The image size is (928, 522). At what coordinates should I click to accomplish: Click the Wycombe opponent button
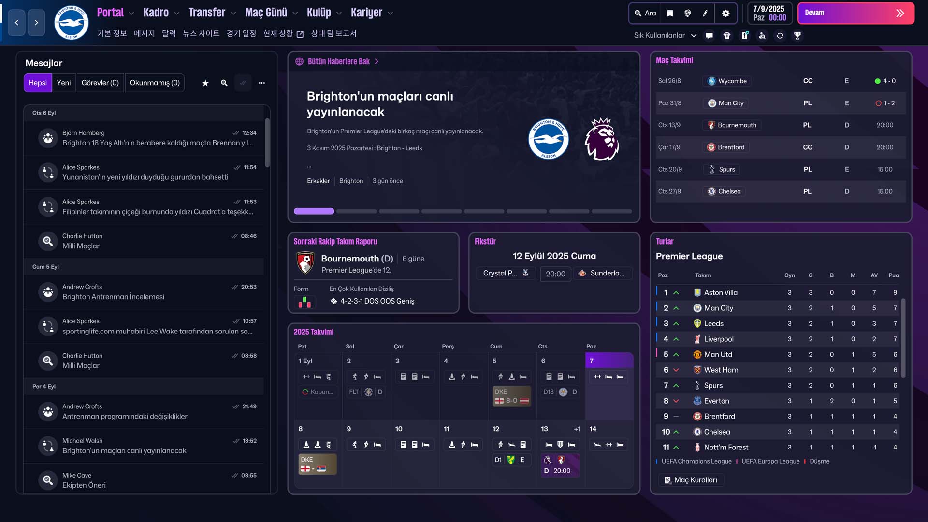point(727,81)
